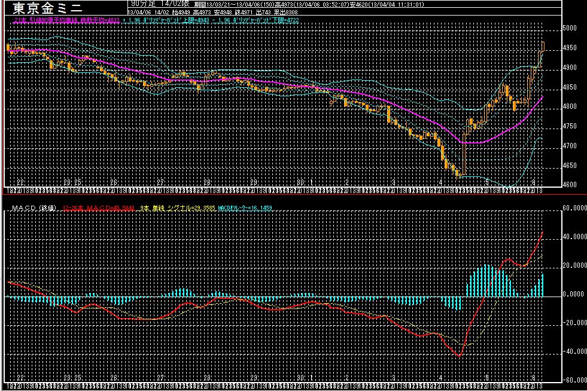Click the low value '安4620(13/04/04 11:31:01)'

tap(387, 5)
